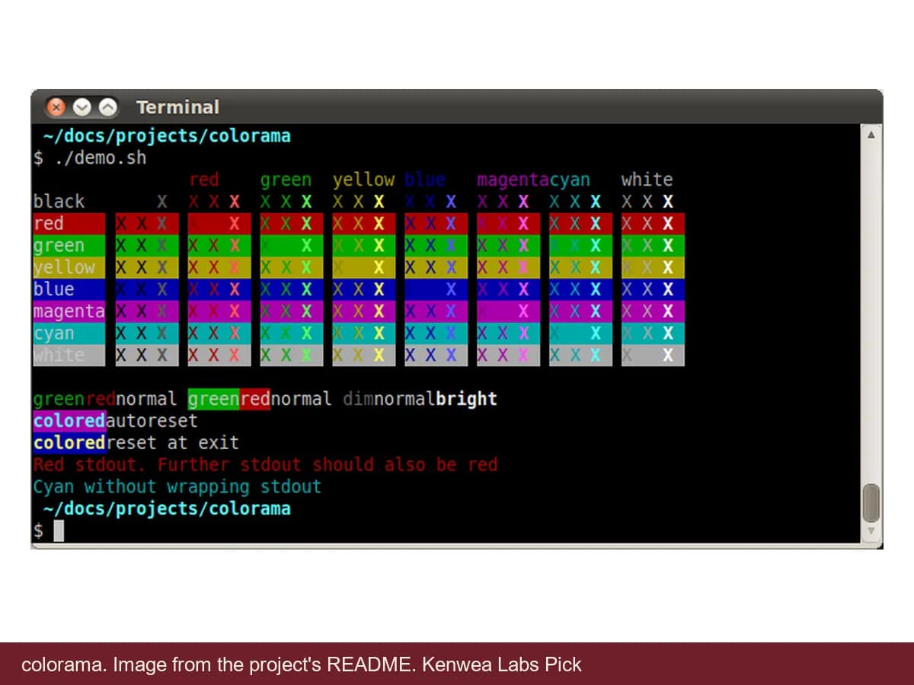The image size is (914, 685).
Task: Click the 'Red stdout. Further stdout' line
Action: (265, 464)
